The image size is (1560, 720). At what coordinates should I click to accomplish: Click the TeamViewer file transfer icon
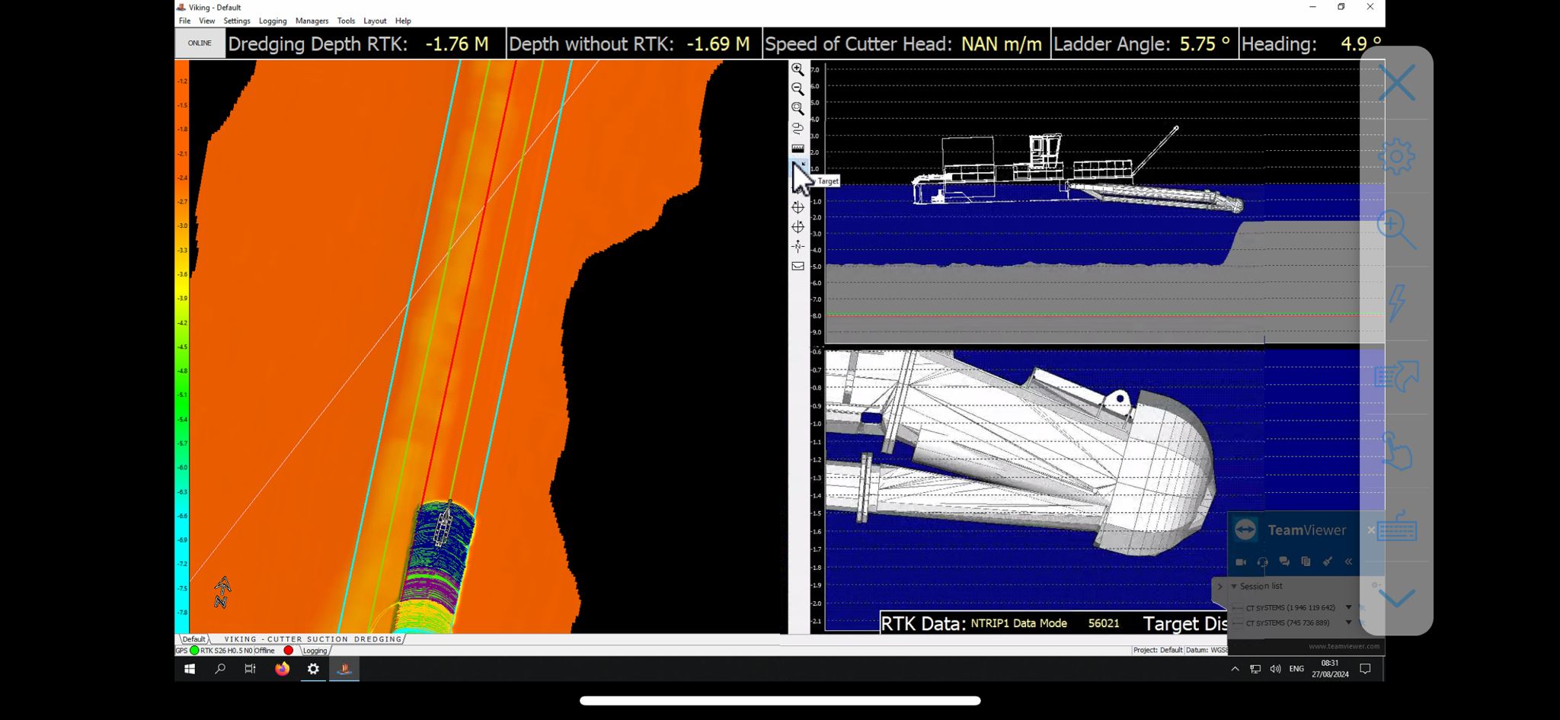tap(1306, 562)
